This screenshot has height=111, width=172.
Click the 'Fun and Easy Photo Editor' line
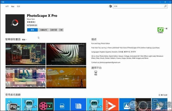tap(101, 44)
